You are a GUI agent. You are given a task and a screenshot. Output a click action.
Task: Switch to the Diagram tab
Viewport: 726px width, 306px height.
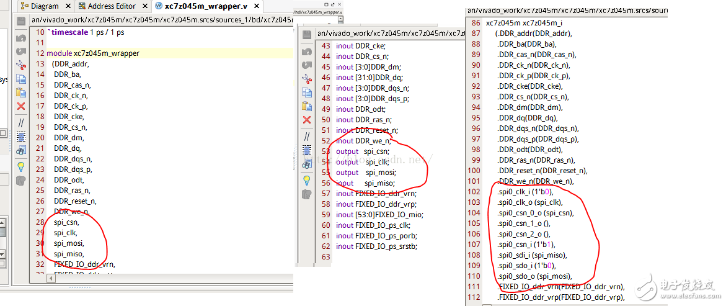point(45,6)
